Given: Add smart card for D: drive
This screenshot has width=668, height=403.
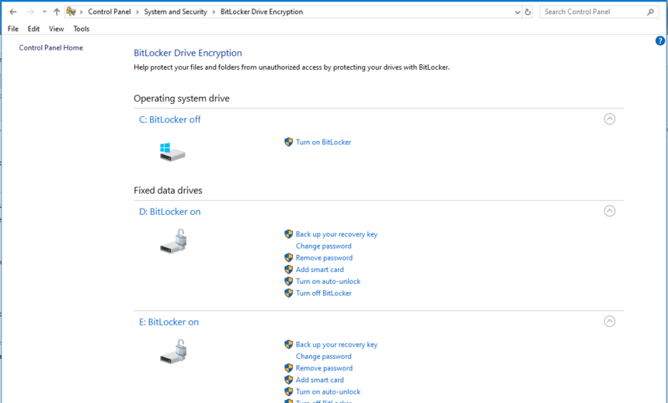Looking at the screenshot, I should [319, 270].
